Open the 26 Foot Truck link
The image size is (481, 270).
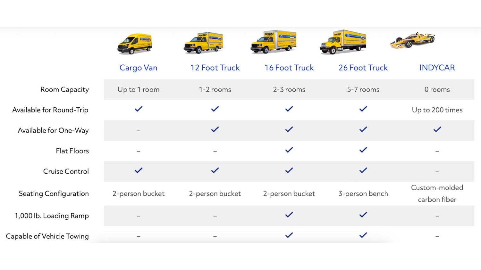point(363,68)
